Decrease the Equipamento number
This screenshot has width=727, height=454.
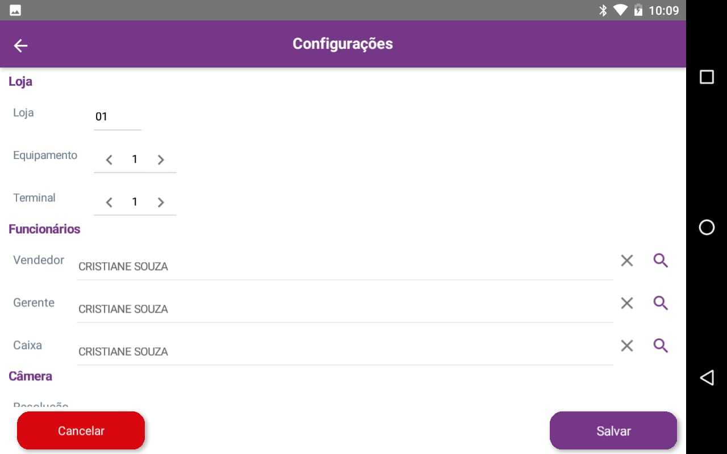coord(109,160)
